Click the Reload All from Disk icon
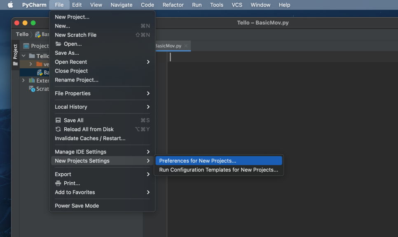Viewport: 398px width, 237px height. [x=58, y=129]
